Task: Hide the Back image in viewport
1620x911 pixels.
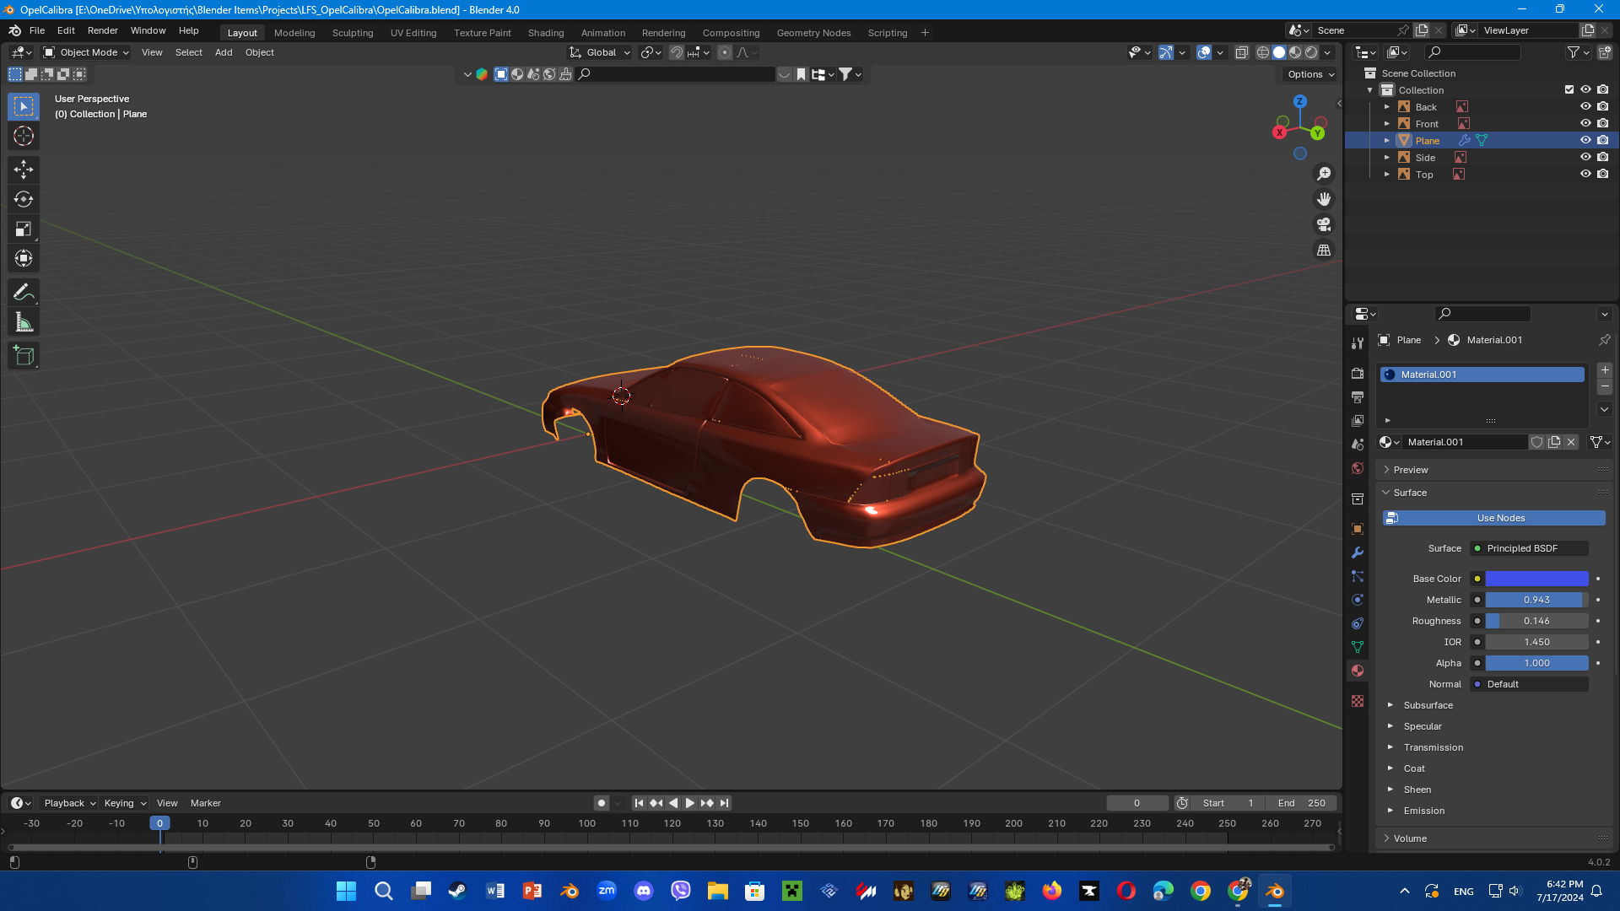Action: [x=1585, y=107]
